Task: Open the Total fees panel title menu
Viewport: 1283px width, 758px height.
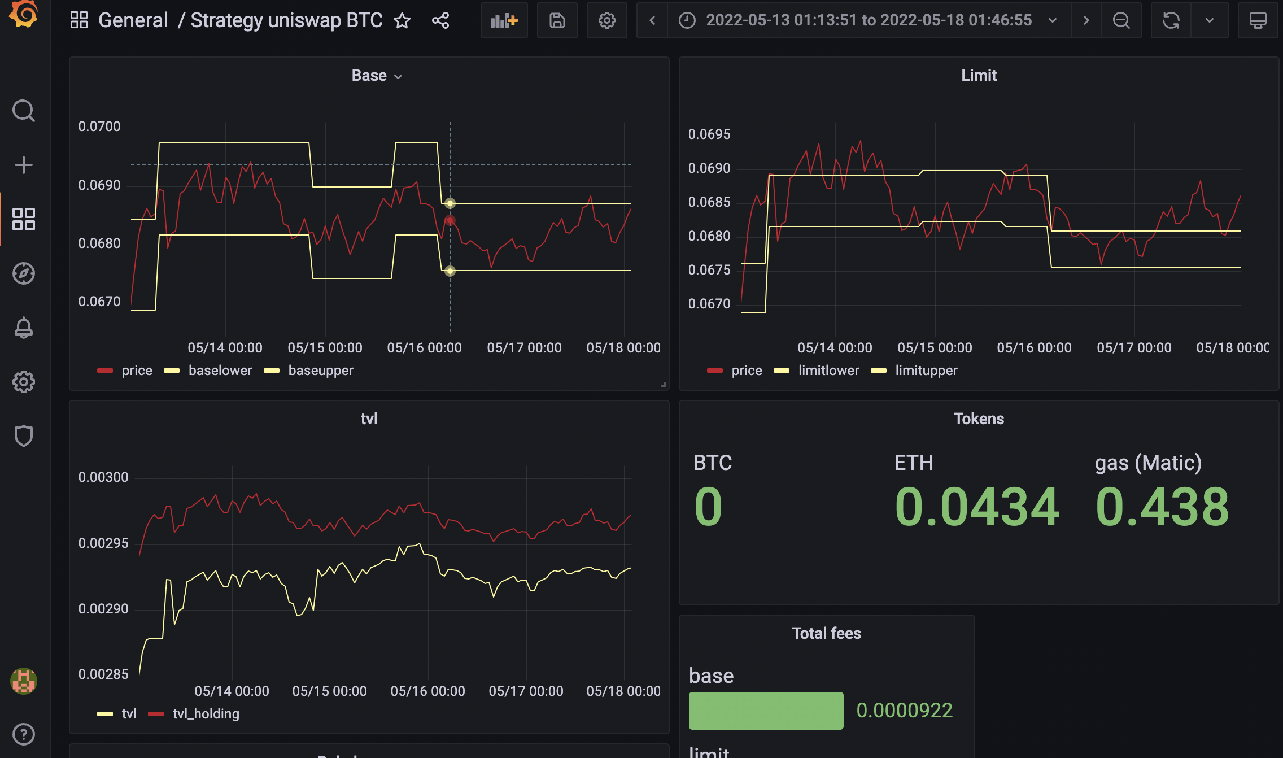Action: coord(826,634)
